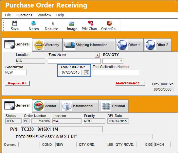Image resolution: width=178 pixels, height=153 pixels.
Task: Open the Tool Life EXP calendar icon
Action: (87, 73)
